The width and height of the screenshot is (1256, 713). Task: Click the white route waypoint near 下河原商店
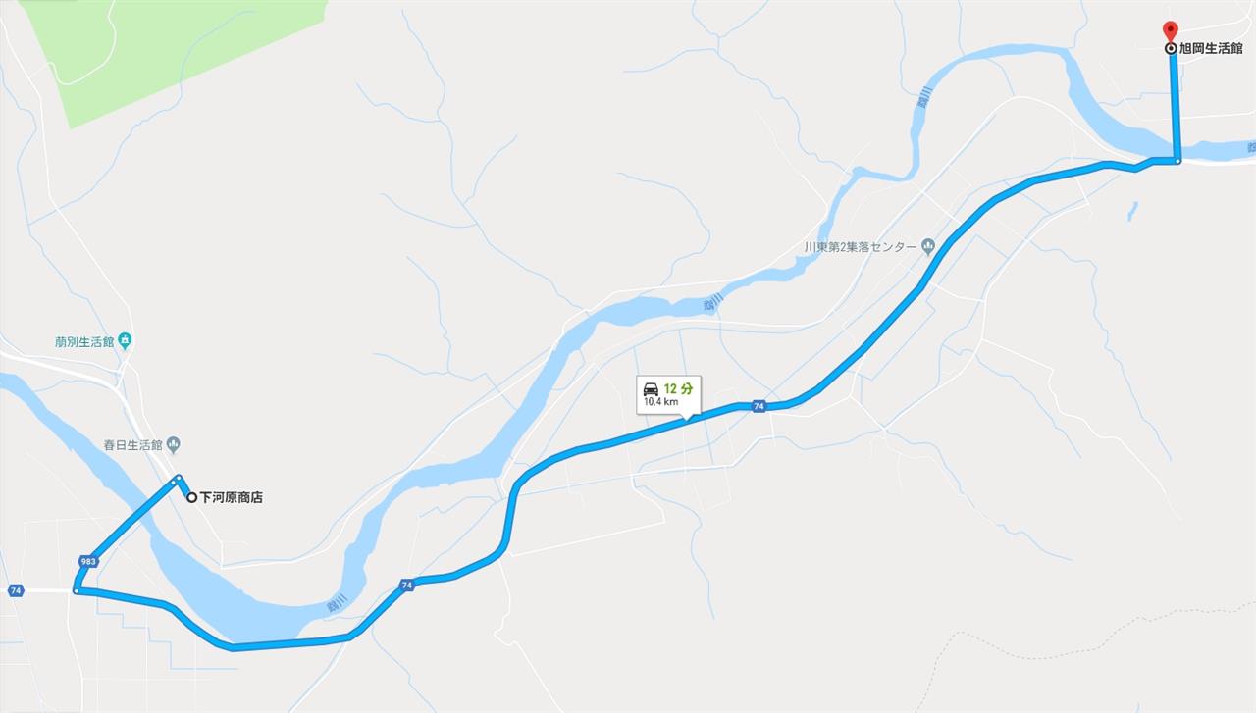(178, 479)
